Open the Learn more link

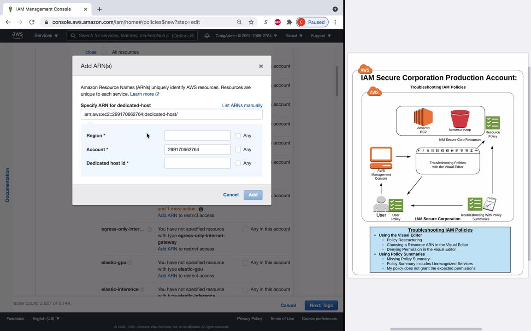145,94
